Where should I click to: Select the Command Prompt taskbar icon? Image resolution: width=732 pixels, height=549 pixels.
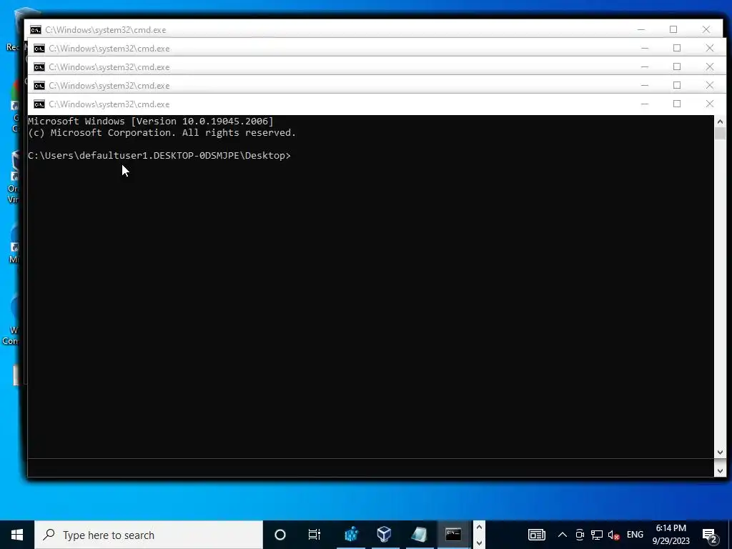[453, 535]
